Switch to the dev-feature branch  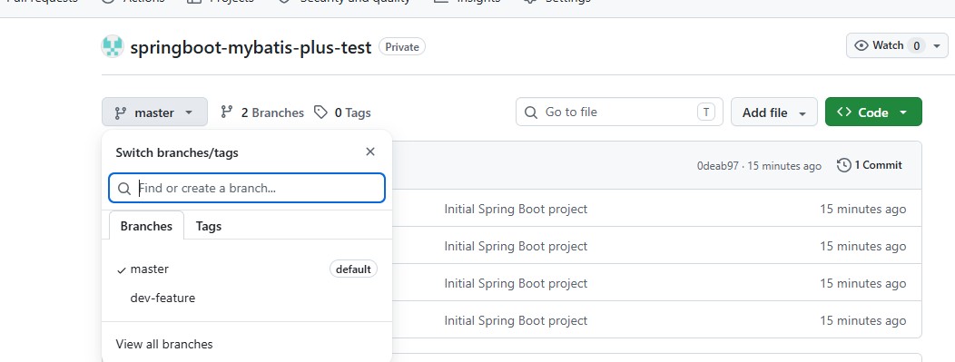tap(247, 298)
